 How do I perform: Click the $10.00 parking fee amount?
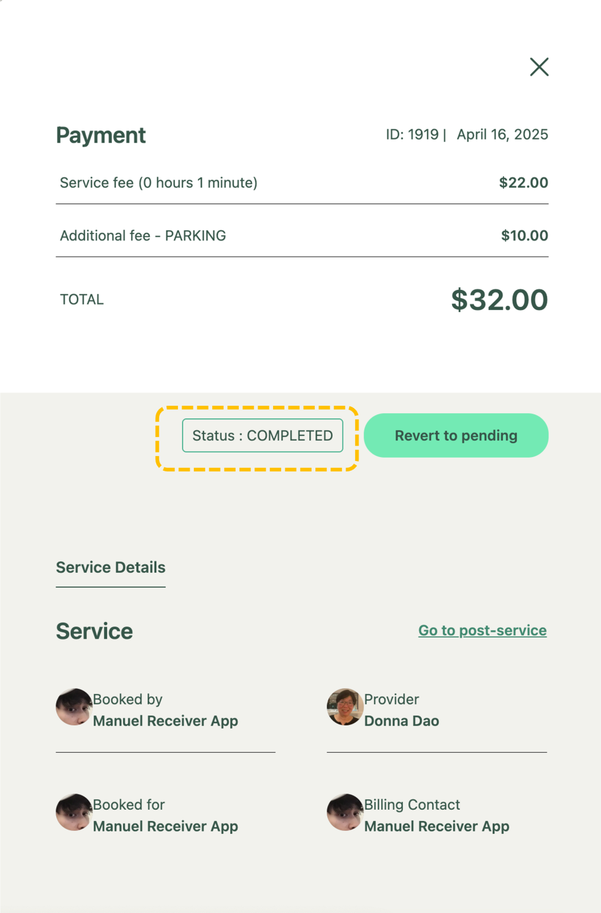point(524,236)
